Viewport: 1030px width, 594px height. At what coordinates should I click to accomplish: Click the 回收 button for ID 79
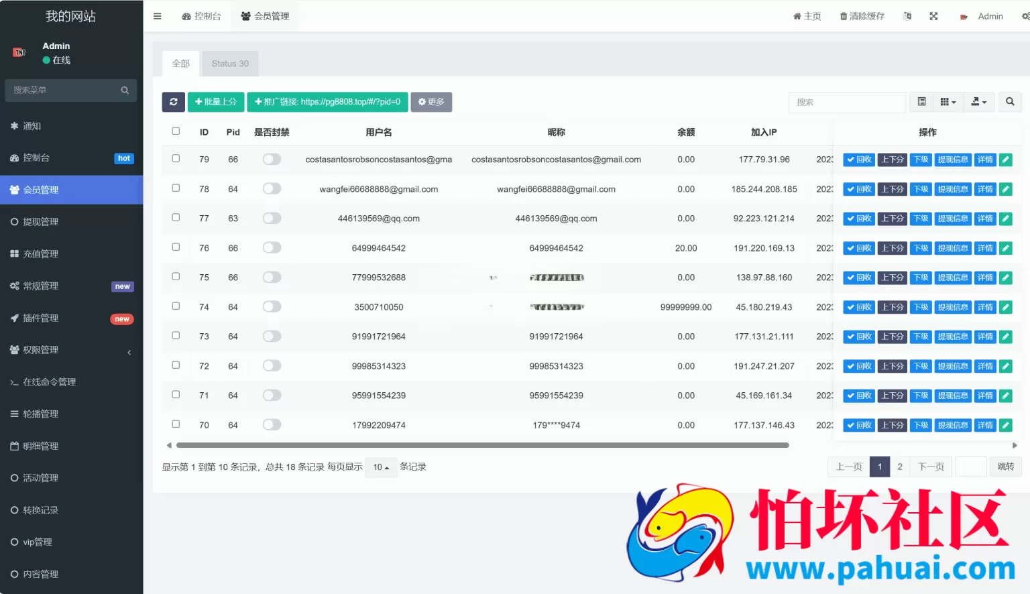coord(859,160)
